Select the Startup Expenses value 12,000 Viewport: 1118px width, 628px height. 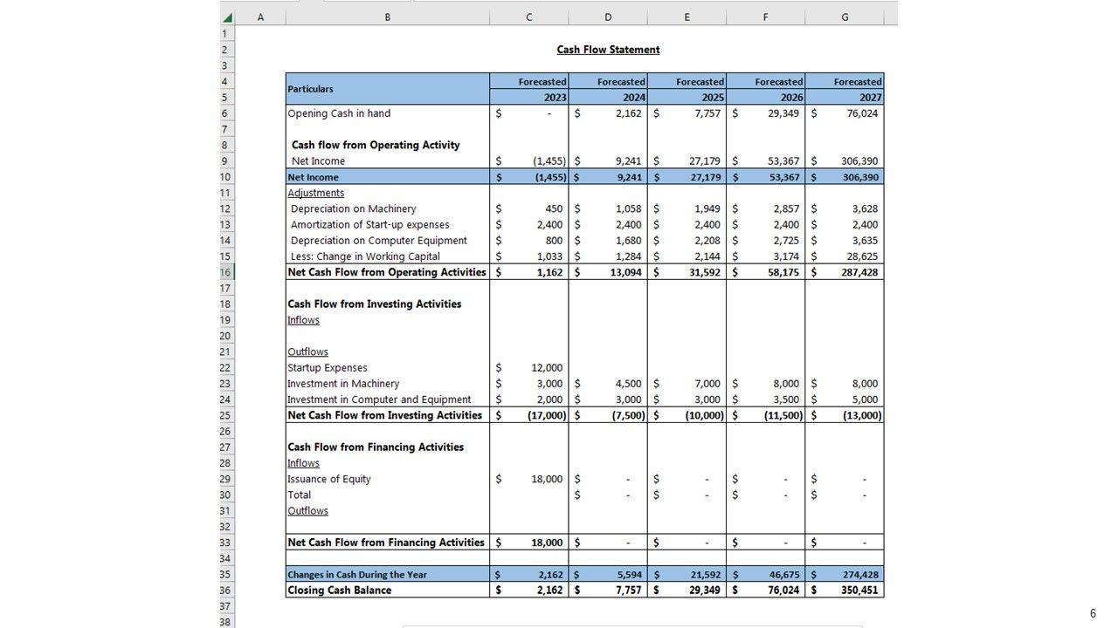click(546, 368)
